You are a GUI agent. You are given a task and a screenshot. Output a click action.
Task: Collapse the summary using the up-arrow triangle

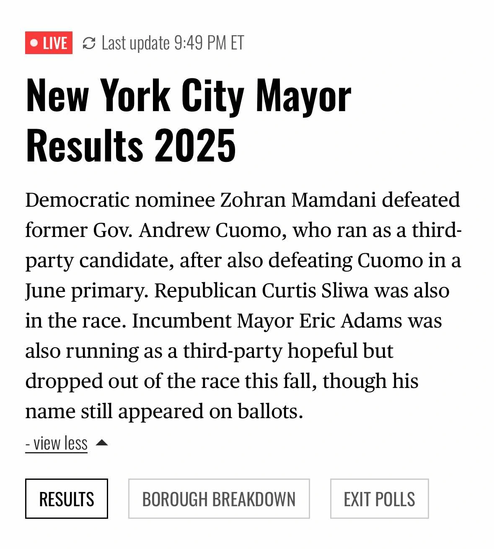(x=102, y=443)
